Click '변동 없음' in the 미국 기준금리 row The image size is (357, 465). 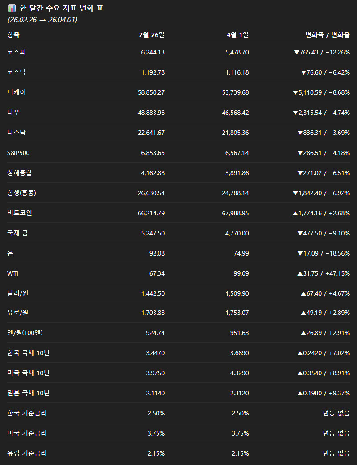pos(336,433)
